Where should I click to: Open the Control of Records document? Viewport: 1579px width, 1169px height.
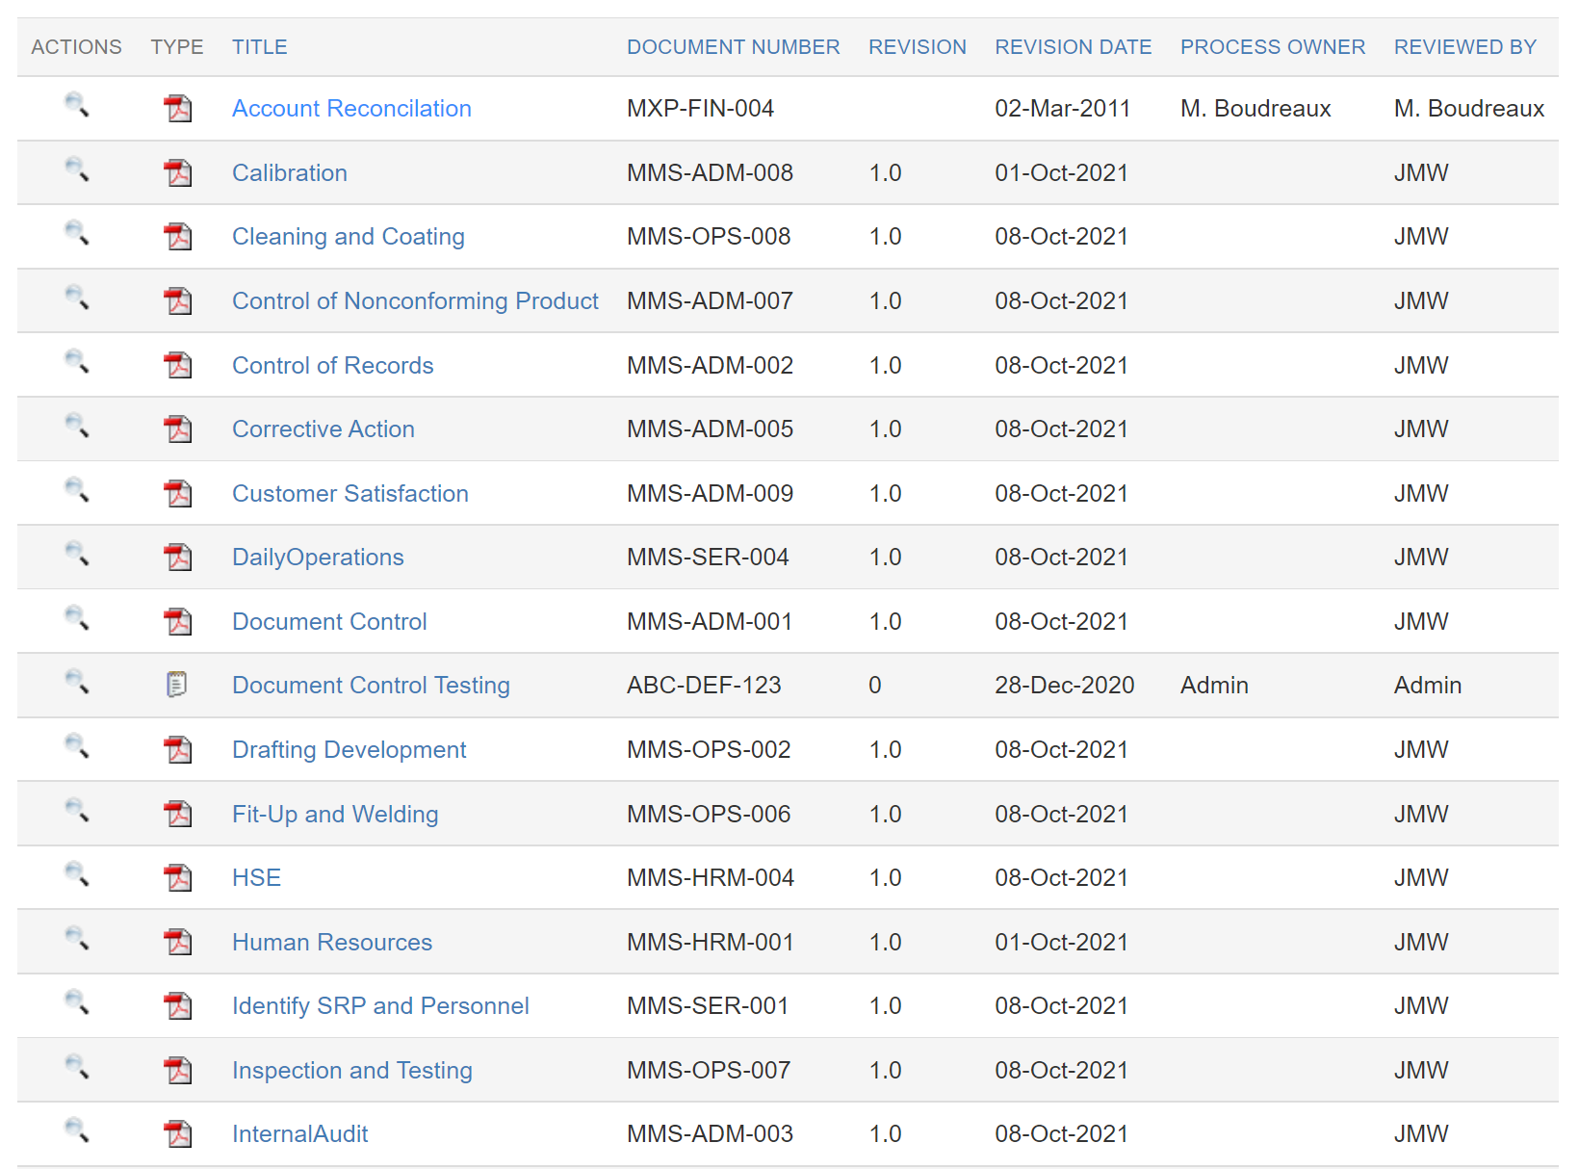point(332,365)
